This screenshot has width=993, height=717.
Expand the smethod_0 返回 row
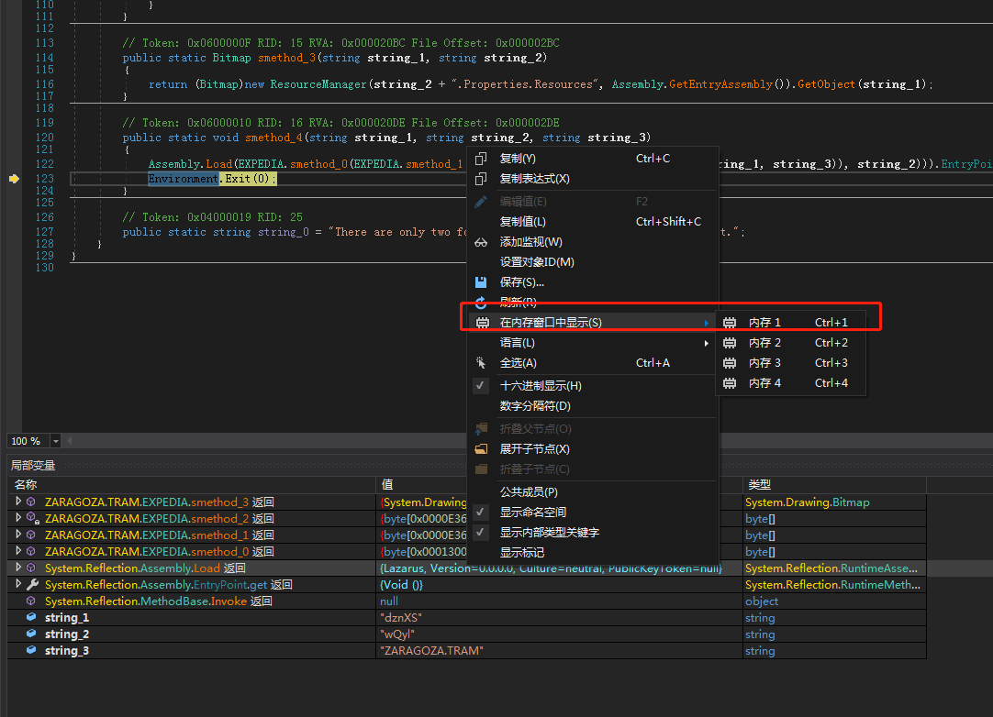[x=18, y=550]
